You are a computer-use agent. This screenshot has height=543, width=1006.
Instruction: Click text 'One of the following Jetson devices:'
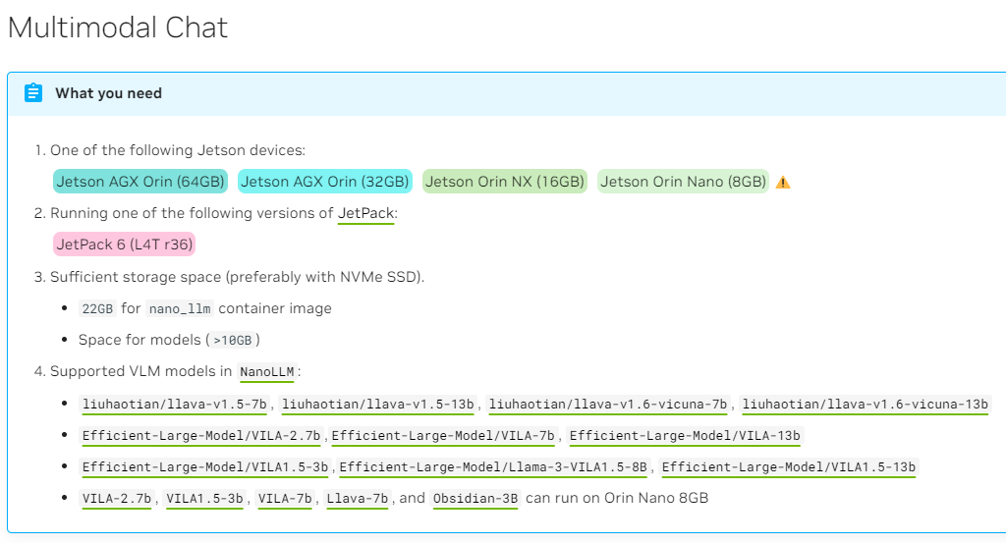(x=178, y=150)
